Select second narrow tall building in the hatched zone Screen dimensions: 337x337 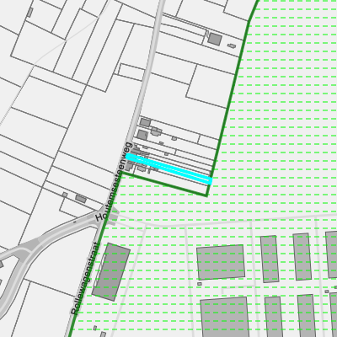click(x=302, y=257)
